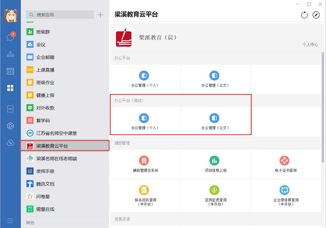Click the vertical scrollbar of the content panel

[x=323, y=107]
